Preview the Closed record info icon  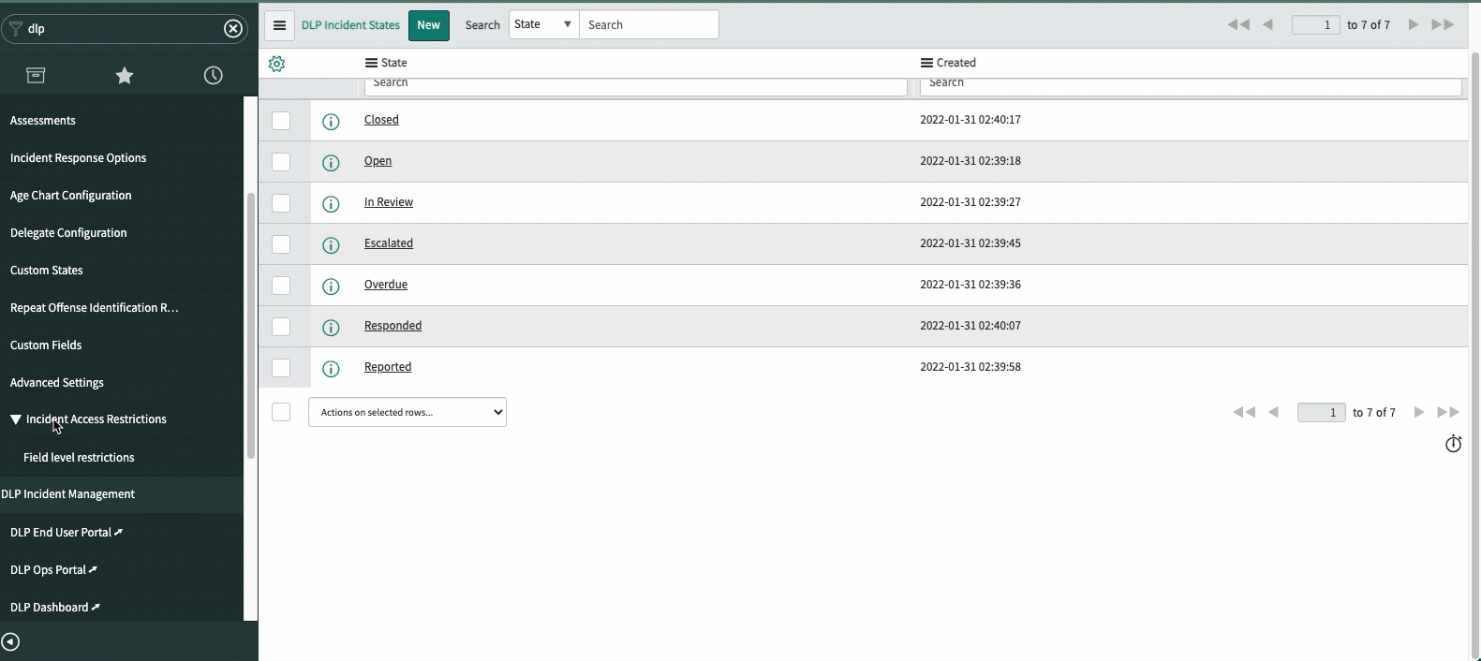[x=331, y=122]
